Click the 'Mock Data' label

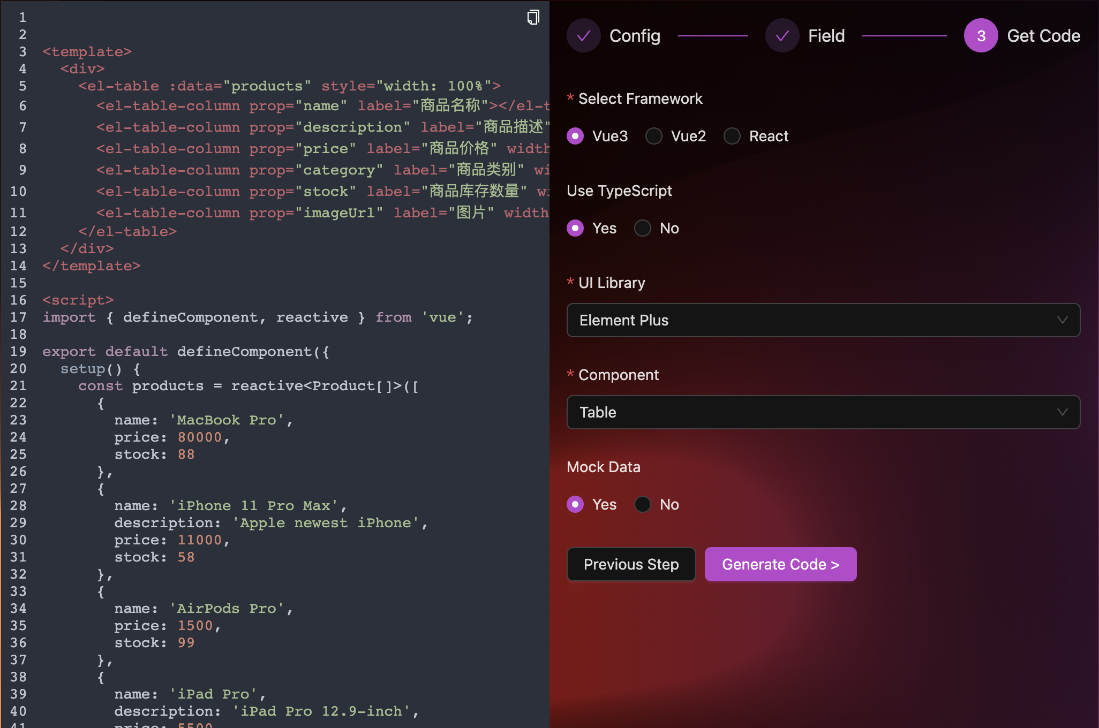coord(604,467)
